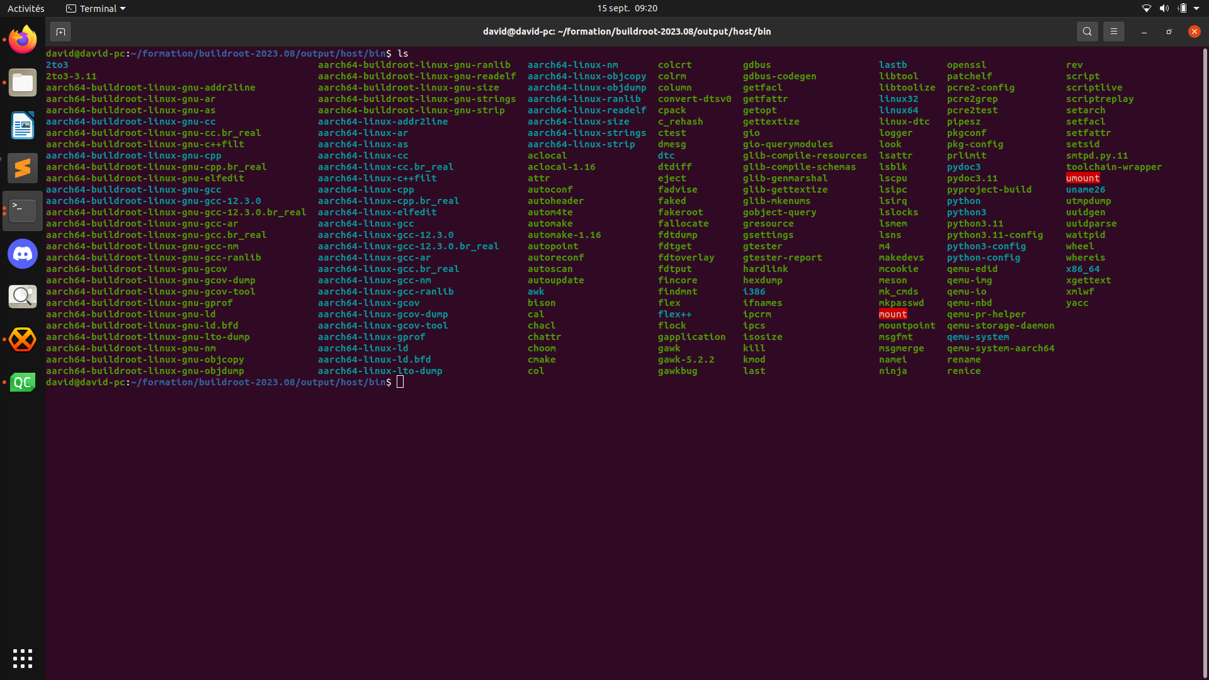
Task: Open the volume indicator
Action: pos(1164,8)
